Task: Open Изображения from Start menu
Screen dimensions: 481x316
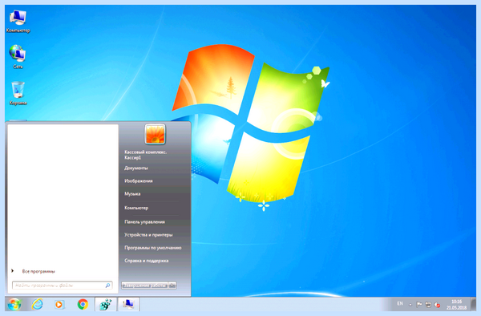Action: [139, 180]
